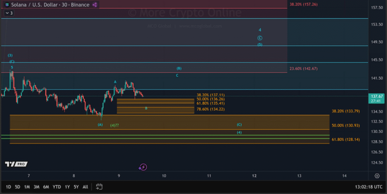The image size is (387, 194).
Task: Click the 23.60% (142.67) Fibonacci label
Action: pos(303,69)
